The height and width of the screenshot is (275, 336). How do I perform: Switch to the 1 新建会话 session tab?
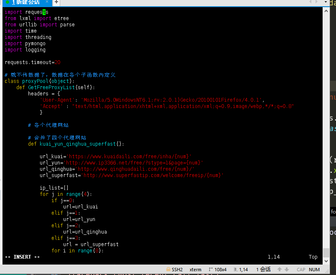pos(26,3)
